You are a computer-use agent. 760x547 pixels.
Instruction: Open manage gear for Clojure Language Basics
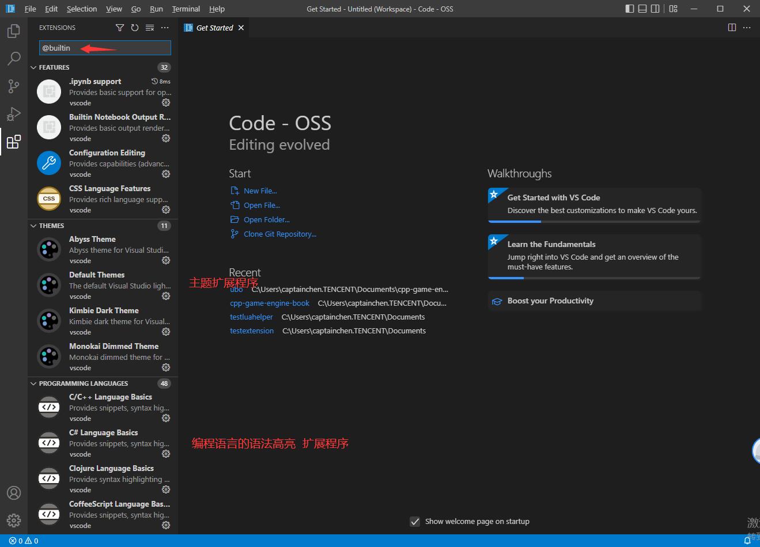166,489
